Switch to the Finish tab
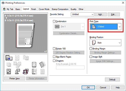 coord(34,9)
